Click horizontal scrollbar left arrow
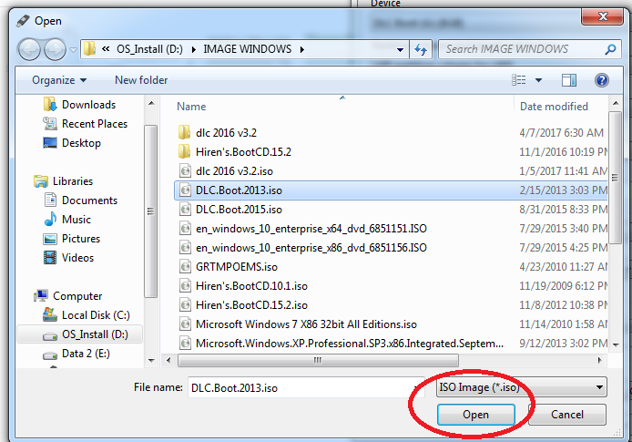The height and width of the screenshot is (442, 632). point(168,360)
